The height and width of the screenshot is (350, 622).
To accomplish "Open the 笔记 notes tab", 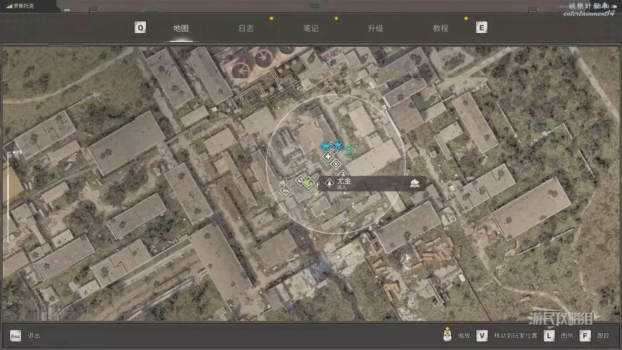I will click(311, 28).
